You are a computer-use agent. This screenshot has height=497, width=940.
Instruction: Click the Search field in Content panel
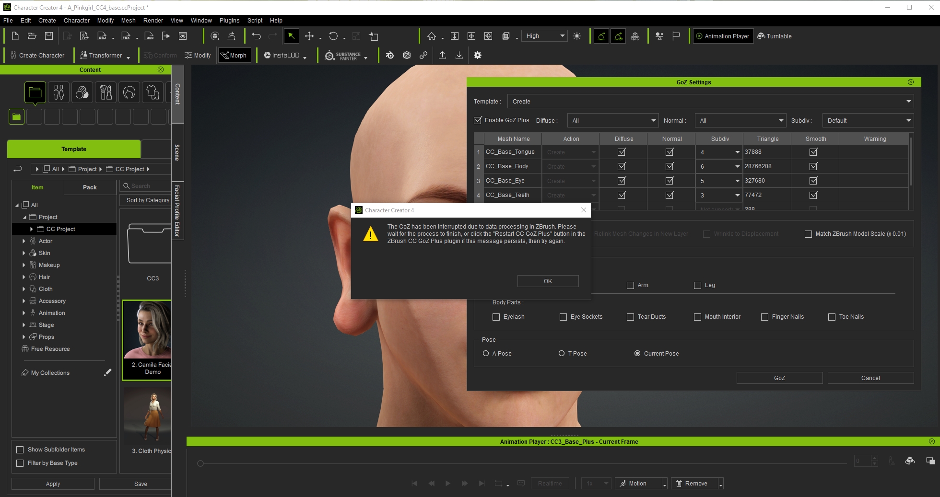(145, 186)
